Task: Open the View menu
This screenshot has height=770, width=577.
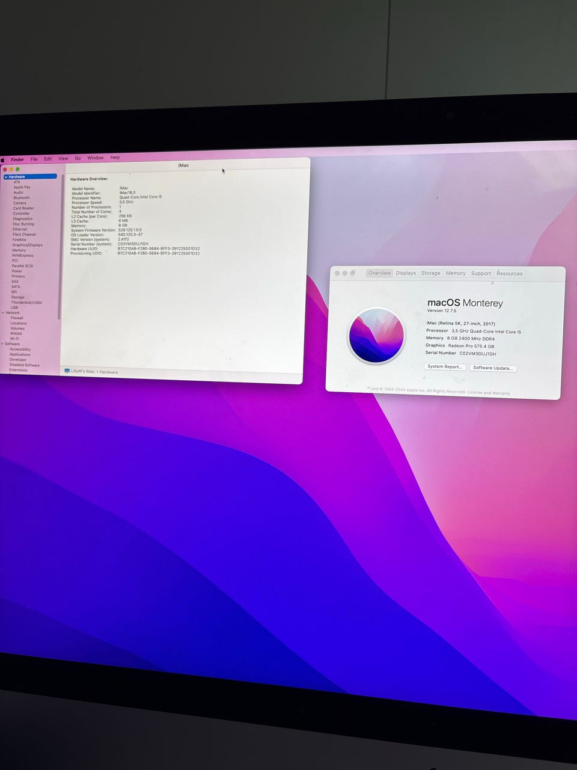Action: click(63, 158)
